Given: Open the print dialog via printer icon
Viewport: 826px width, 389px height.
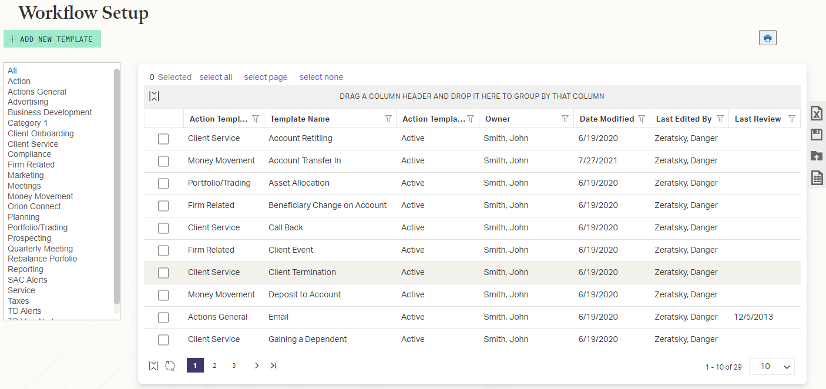Looking at the screenshot, I should [767, 37].
